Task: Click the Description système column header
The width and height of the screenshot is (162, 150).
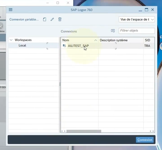Action: click(121, 40)
